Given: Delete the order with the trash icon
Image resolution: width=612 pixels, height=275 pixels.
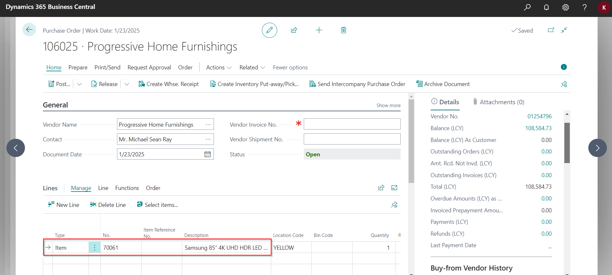Looking at the screenshot, I should 343,30.
